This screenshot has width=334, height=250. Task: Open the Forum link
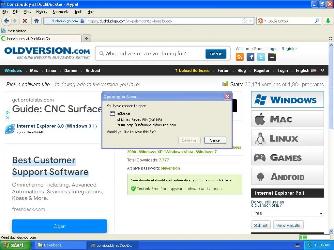click(223, 70)
